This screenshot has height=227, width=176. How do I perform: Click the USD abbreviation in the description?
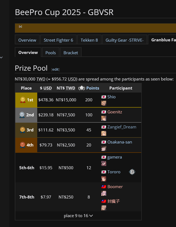coord(72,79)
